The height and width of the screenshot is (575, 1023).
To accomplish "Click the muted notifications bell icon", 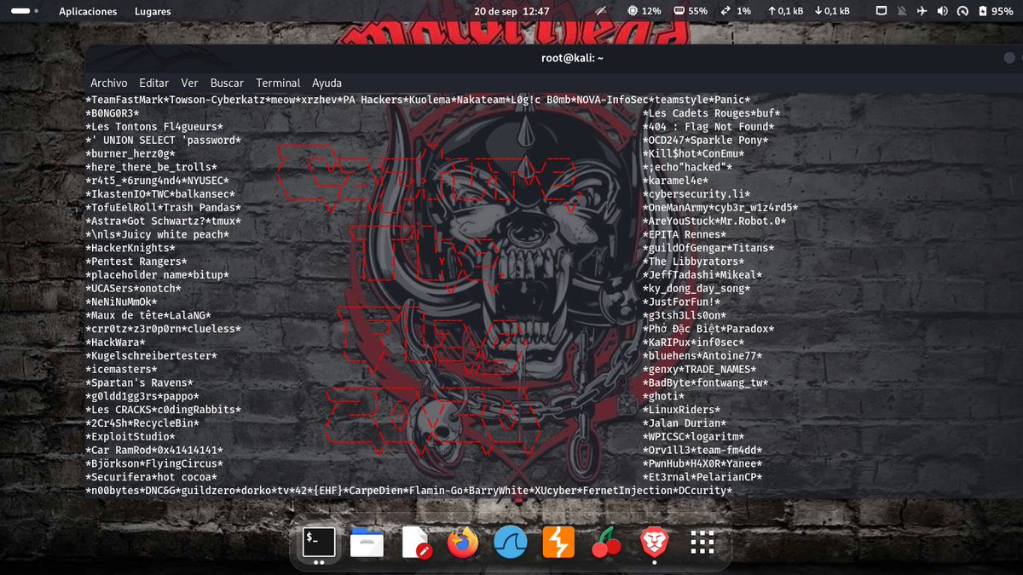I will coord(902,11).
